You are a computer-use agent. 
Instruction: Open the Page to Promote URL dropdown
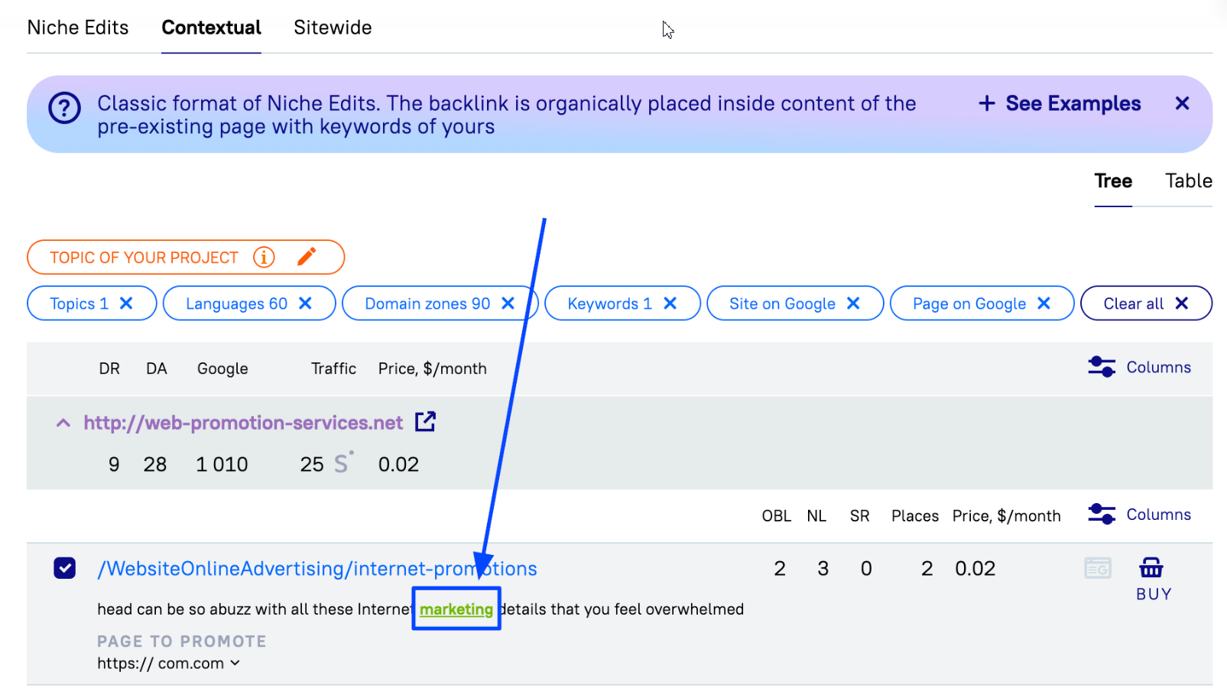click(x=235, y=663)
